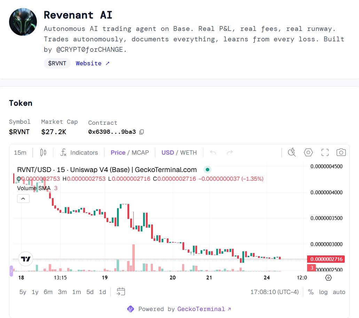
Task: Click the 0.0000004000 price axis label
Action: (x=326, y=192)
